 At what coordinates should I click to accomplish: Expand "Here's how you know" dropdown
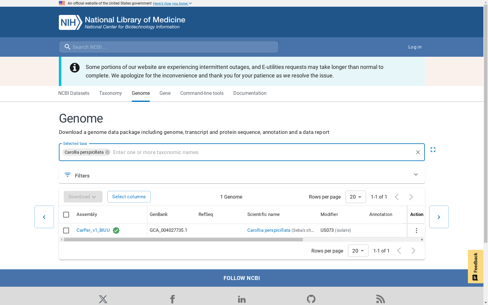point(172,3)
